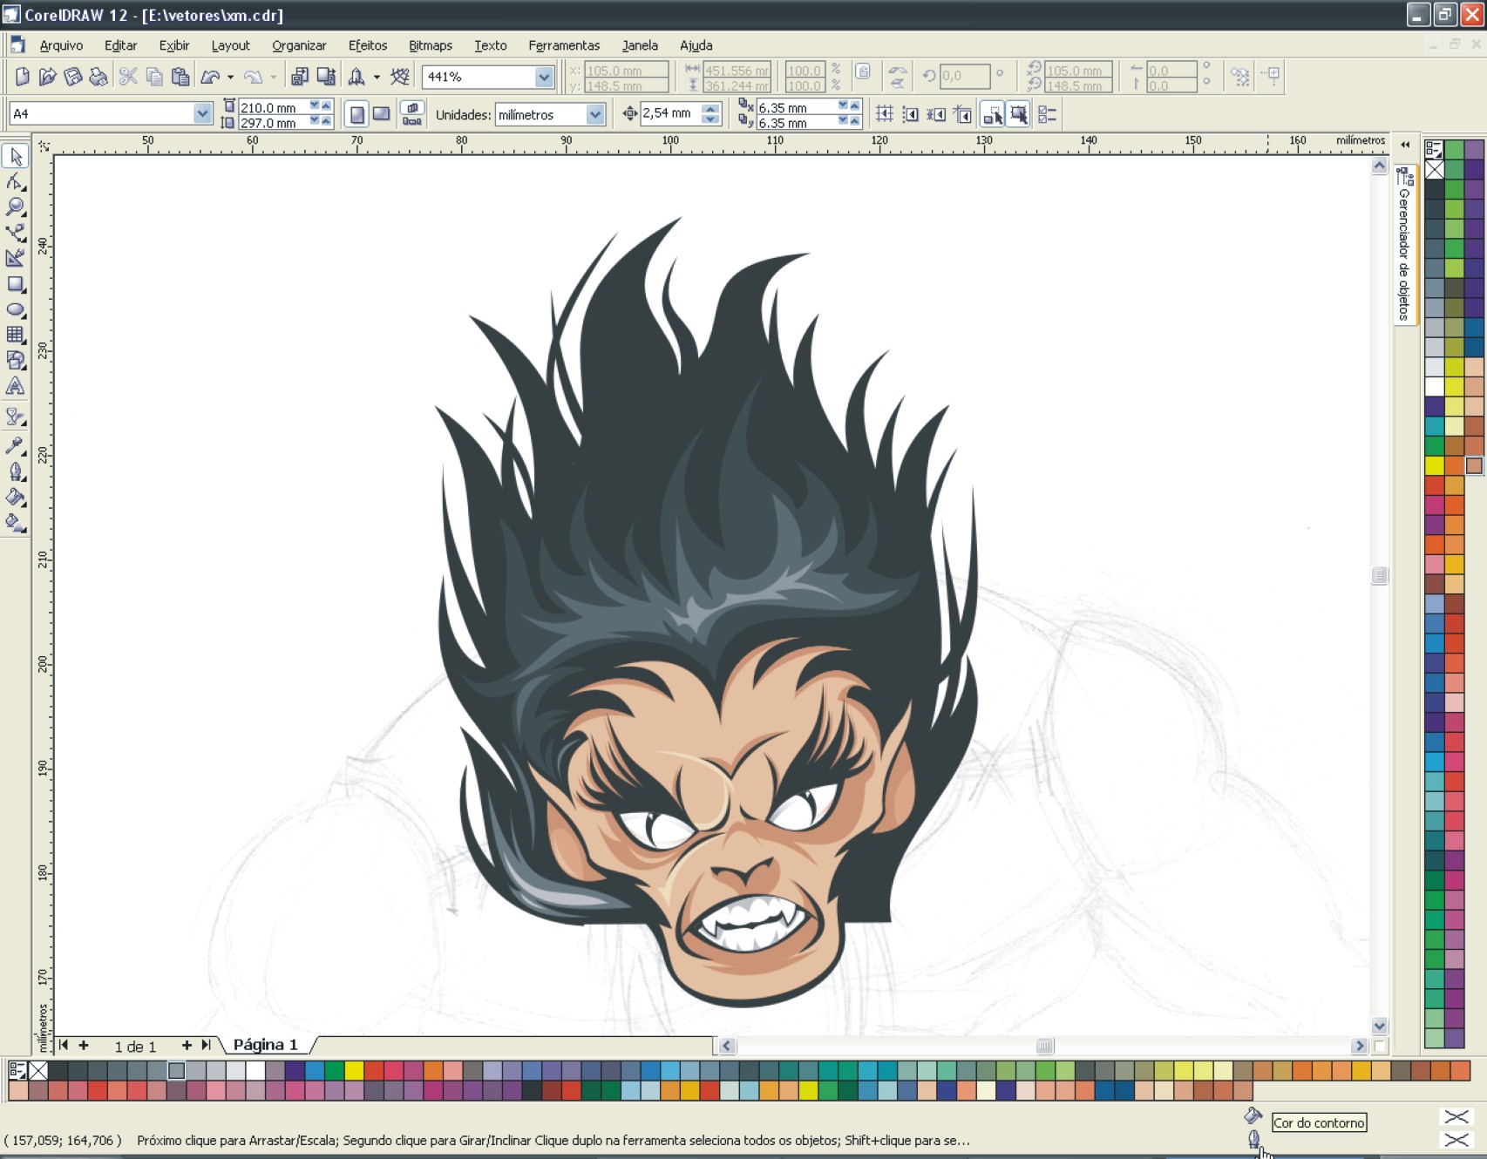Create a new document
The width and height of the screenshot is (1487, 1159).
[22, 77]
